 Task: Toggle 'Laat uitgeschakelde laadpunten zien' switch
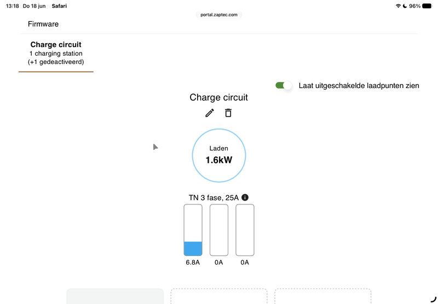pyautogui.click(x=283, y=85)
